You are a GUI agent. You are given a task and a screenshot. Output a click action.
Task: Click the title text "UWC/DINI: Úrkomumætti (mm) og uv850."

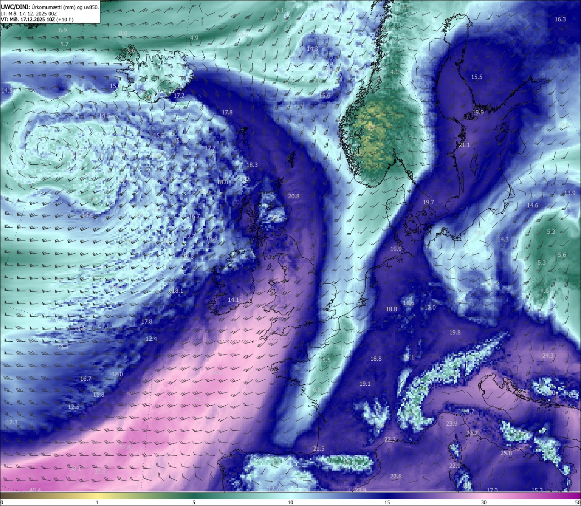click(x=50, y=7)
